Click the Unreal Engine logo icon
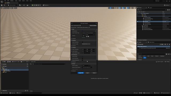The height and width of the screenshot is (96, 171). click(x=2, y=2)
